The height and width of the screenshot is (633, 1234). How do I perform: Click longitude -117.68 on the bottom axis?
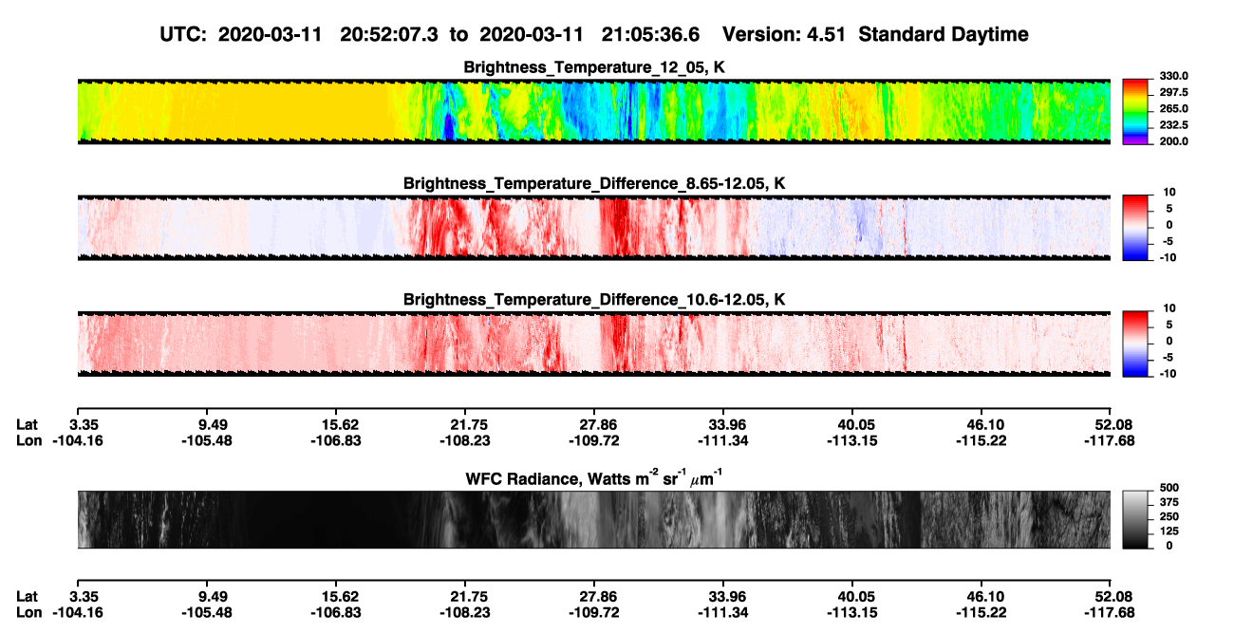point(1112,612)
